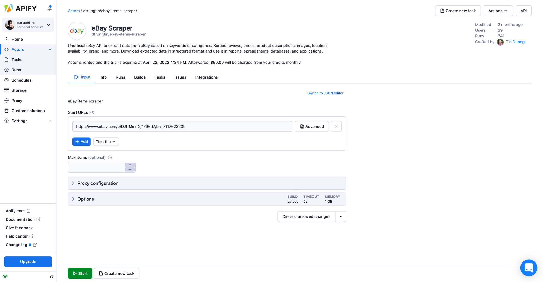Image resolution: width=543 pixels, height=282 pixels.
Task: Click the Advanced URL button
Action: (x=312, y=127)
